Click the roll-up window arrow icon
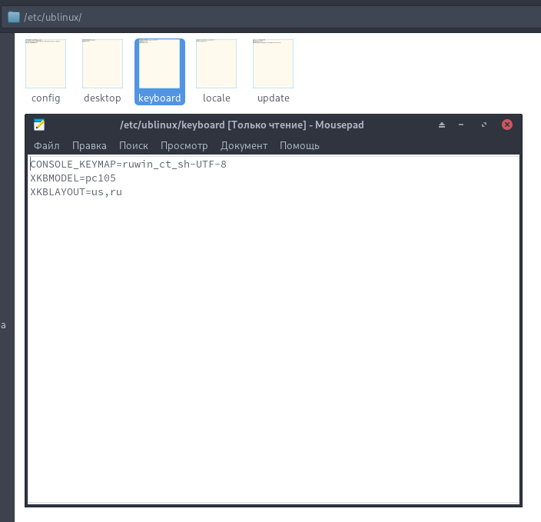Viewport: 541px width, 522px height. (x=442, y=125)
